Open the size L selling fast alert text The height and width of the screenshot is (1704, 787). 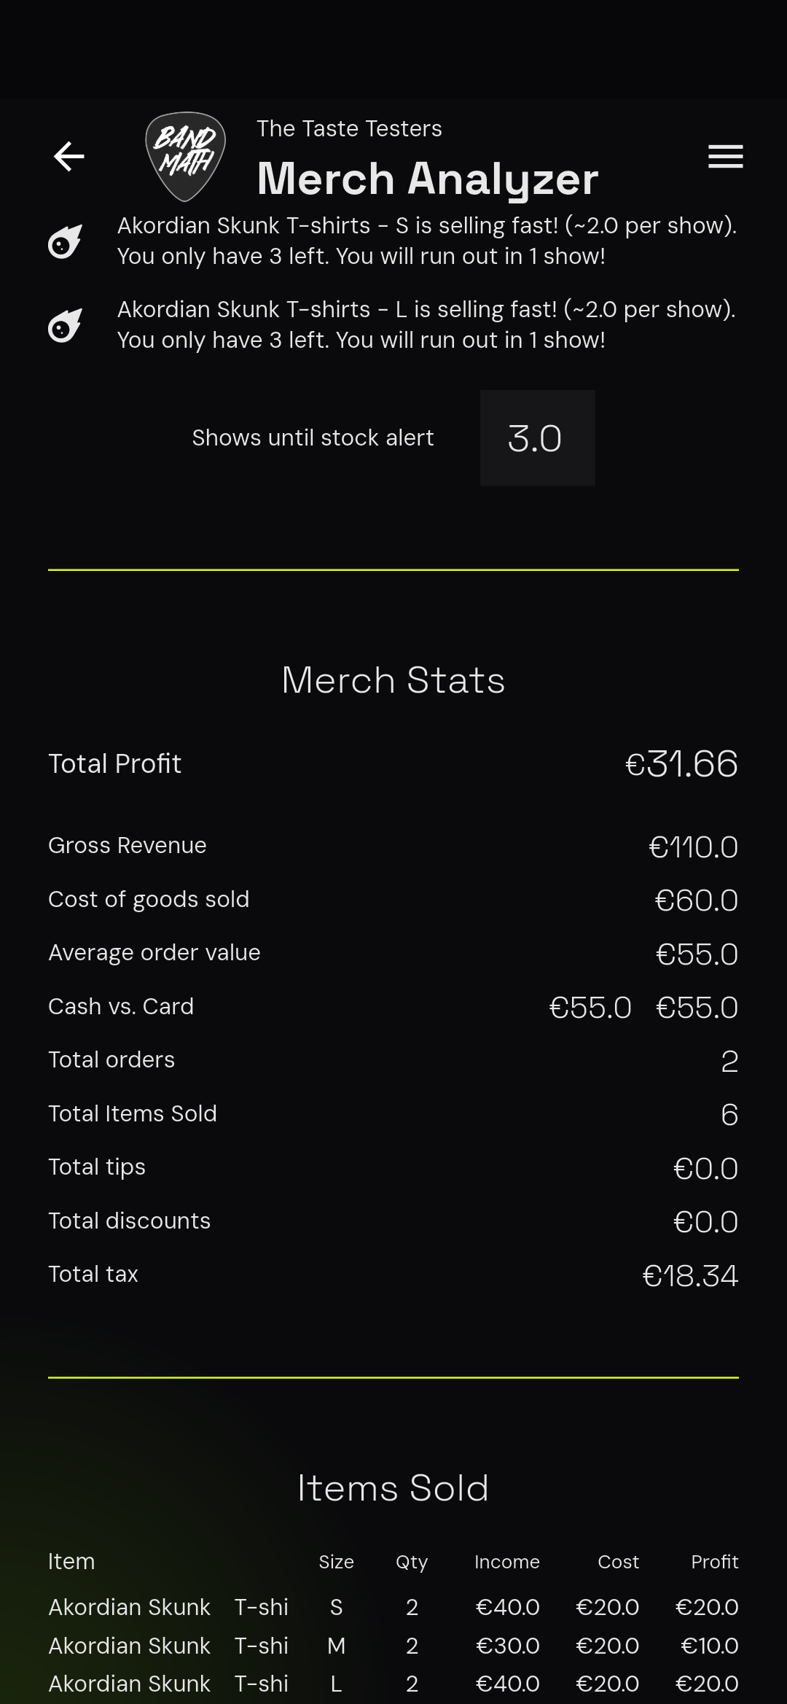click(427, 324)
